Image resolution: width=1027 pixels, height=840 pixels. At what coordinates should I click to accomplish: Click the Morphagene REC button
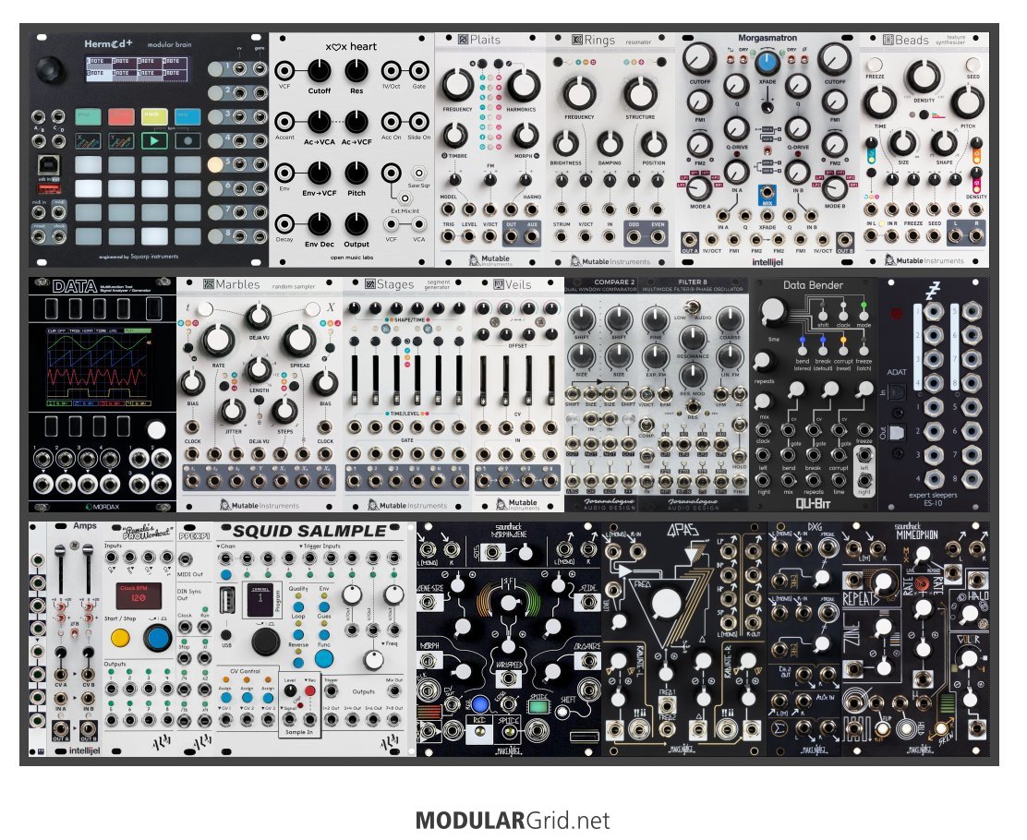click(481, 704)
